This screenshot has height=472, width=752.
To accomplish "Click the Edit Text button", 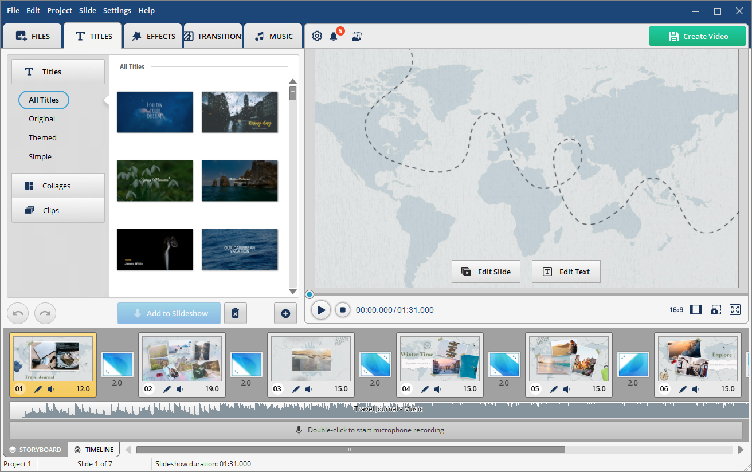I will [566, 272].
